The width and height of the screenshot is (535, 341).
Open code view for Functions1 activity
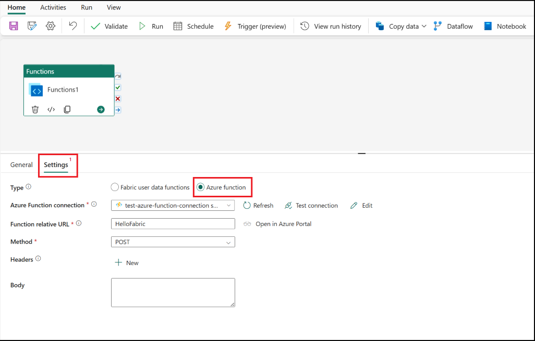coord(51,109)
